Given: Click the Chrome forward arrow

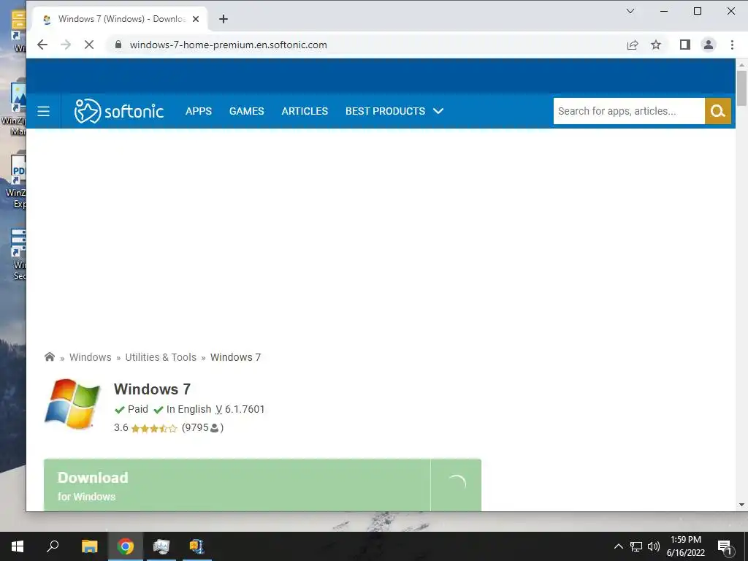Looking at the screenshot, I should 65,45.
